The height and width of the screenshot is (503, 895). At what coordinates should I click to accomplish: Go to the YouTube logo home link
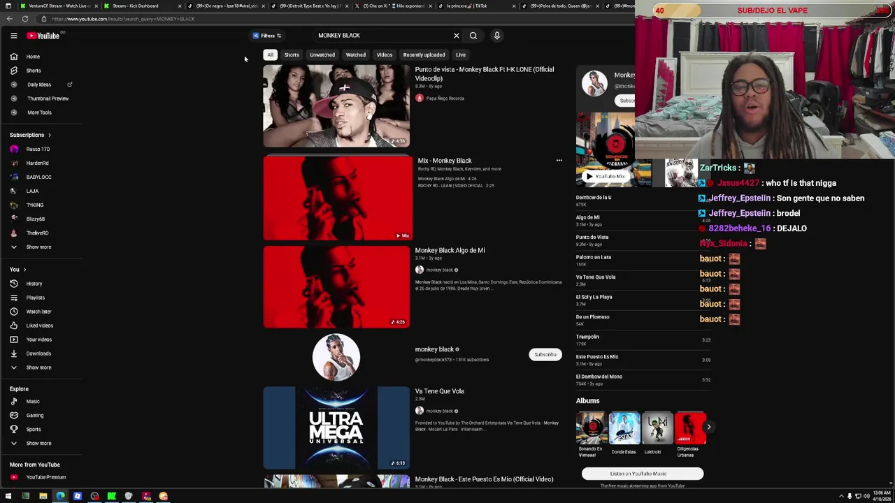click(x=44, y=36)
